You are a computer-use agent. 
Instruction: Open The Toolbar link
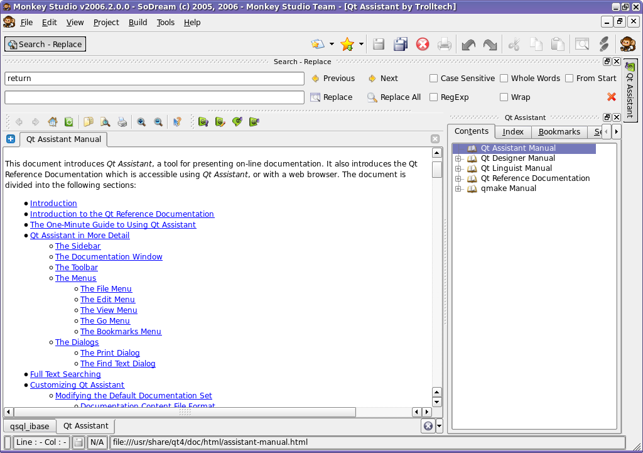point(76,268)
